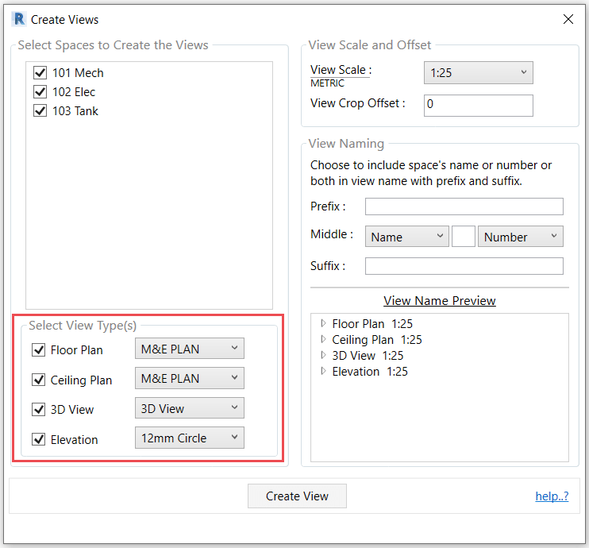Toggle the 102 Elec space checkbox

pyautogui.click(x=40, y=92)
